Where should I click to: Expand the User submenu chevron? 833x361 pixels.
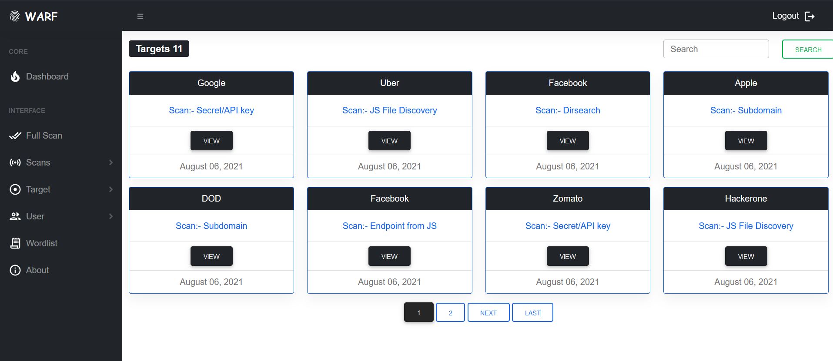[x=111, y=216]
